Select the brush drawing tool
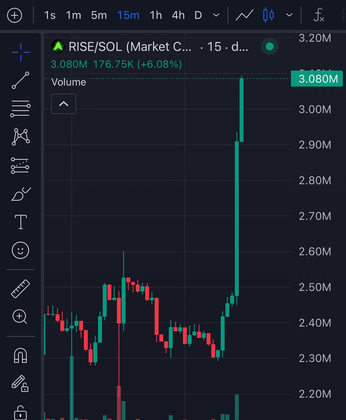346x420 pixels. [21, 194]
